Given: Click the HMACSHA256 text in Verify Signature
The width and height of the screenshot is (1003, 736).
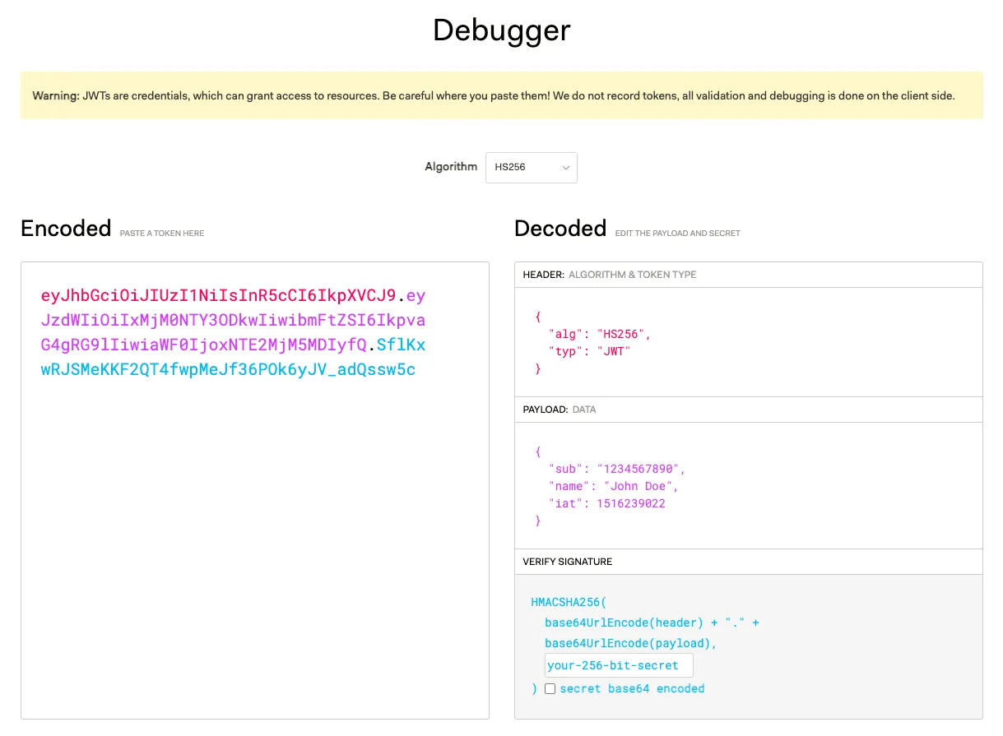Looking at the screenshot, I should (567, 602).
